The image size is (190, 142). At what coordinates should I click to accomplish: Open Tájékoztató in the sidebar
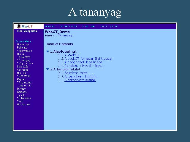24,57
